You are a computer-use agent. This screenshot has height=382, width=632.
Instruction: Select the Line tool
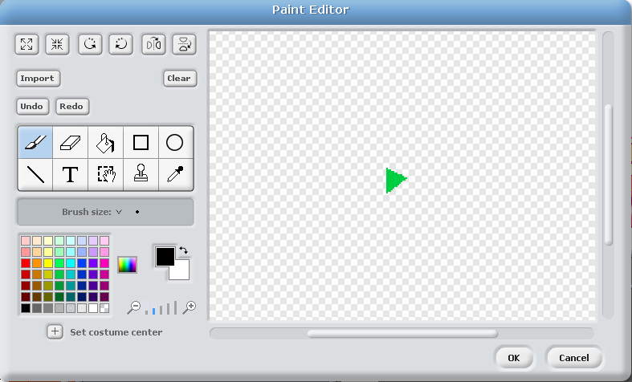coord(35,174)
